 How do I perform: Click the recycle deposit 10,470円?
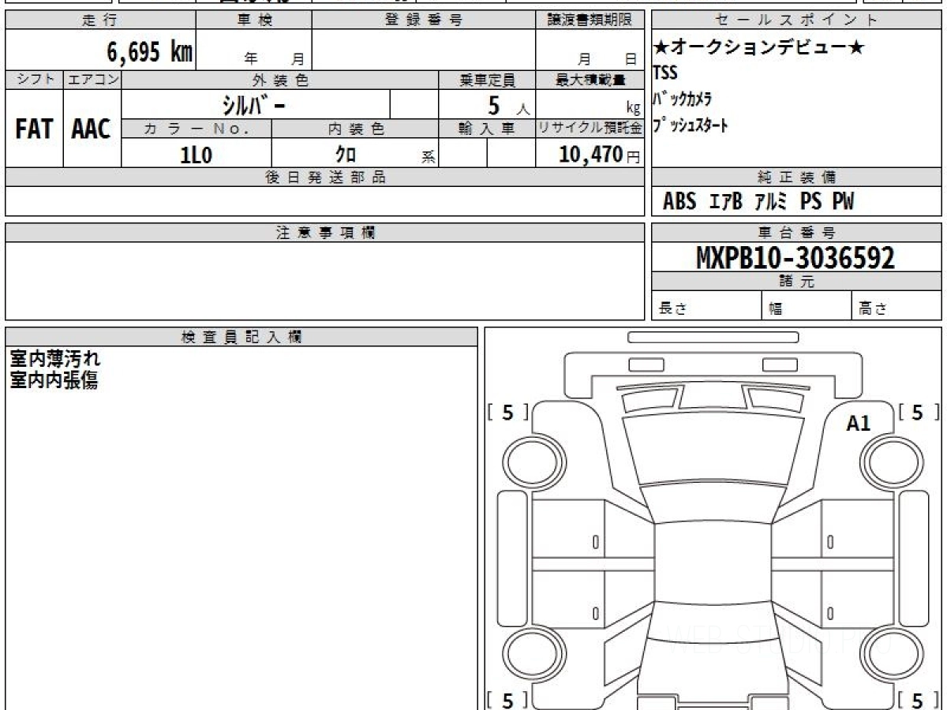tap(600, 155)
